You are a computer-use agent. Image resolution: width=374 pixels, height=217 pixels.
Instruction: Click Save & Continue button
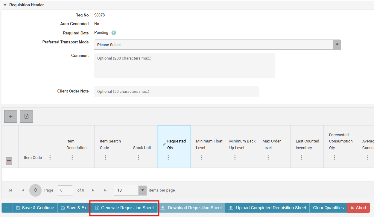(35, 208)
